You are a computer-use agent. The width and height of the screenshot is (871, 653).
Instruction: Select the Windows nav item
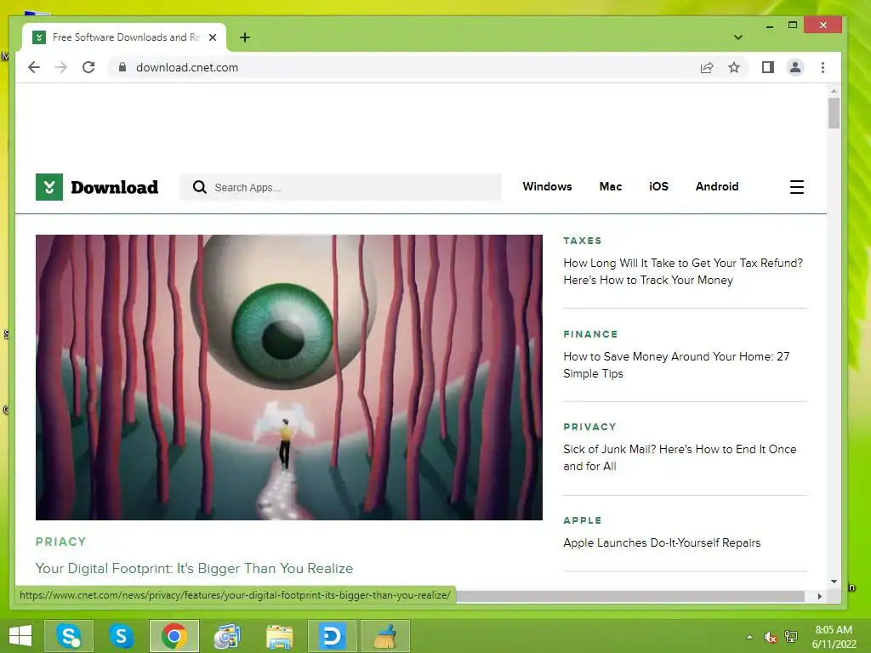pyautogui.click(x=547, y=186)
